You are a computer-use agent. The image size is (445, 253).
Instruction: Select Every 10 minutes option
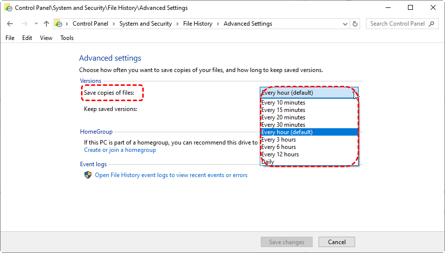283,103
